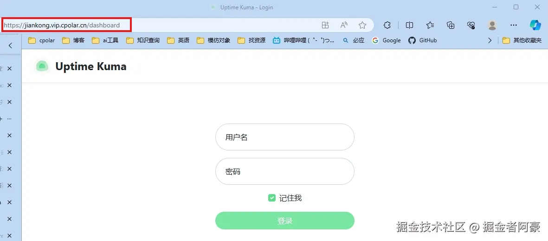Open the 模仿对象 bookmark folder

[213, 40]
